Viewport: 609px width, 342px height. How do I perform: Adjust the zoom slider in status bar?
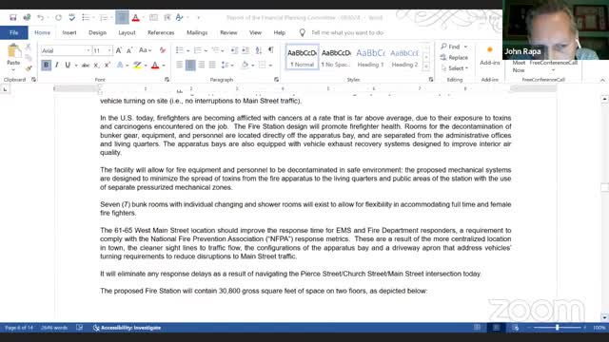click(557, 328)
